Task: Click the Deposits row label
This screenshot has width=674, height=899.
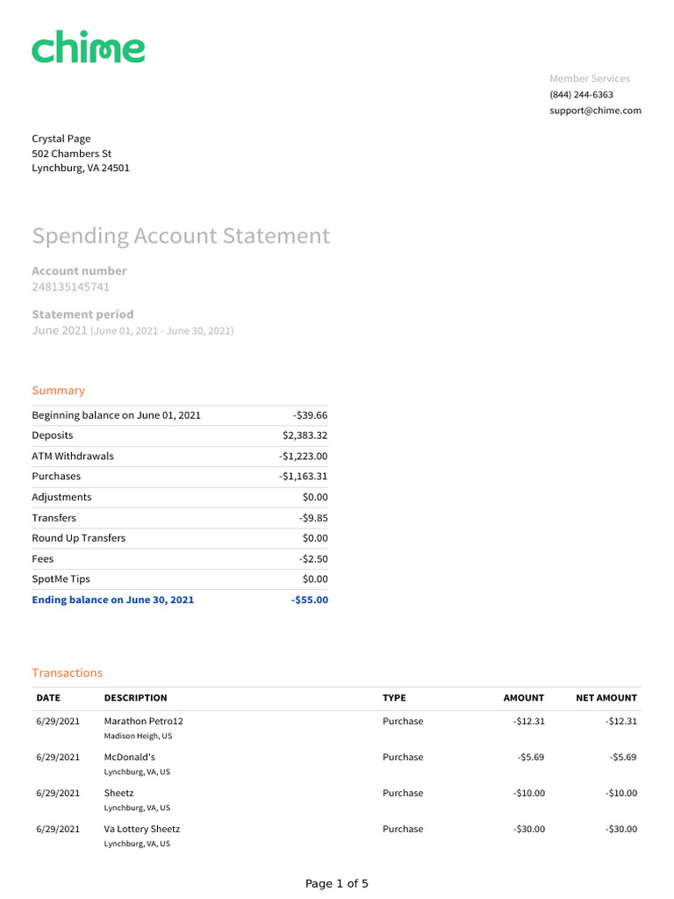Action: (x=53, y=435)
